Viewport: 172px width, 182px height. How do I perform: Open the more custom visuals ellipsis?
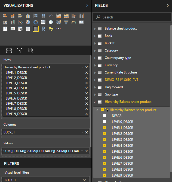tap(59, 28)
